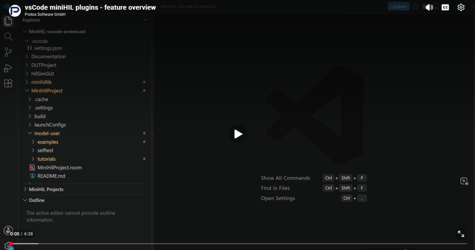Open MiniHilProject.room file
Viewport: 475px width, 250px height.
[59, 167]
